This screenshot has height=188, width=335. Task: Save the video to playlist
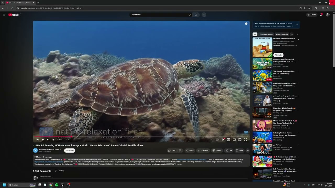pyautogui.click(x=239, y=150)
